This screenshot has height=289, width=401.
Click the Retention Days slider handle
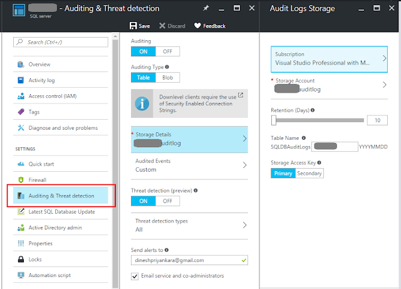(x=274, y=120)
